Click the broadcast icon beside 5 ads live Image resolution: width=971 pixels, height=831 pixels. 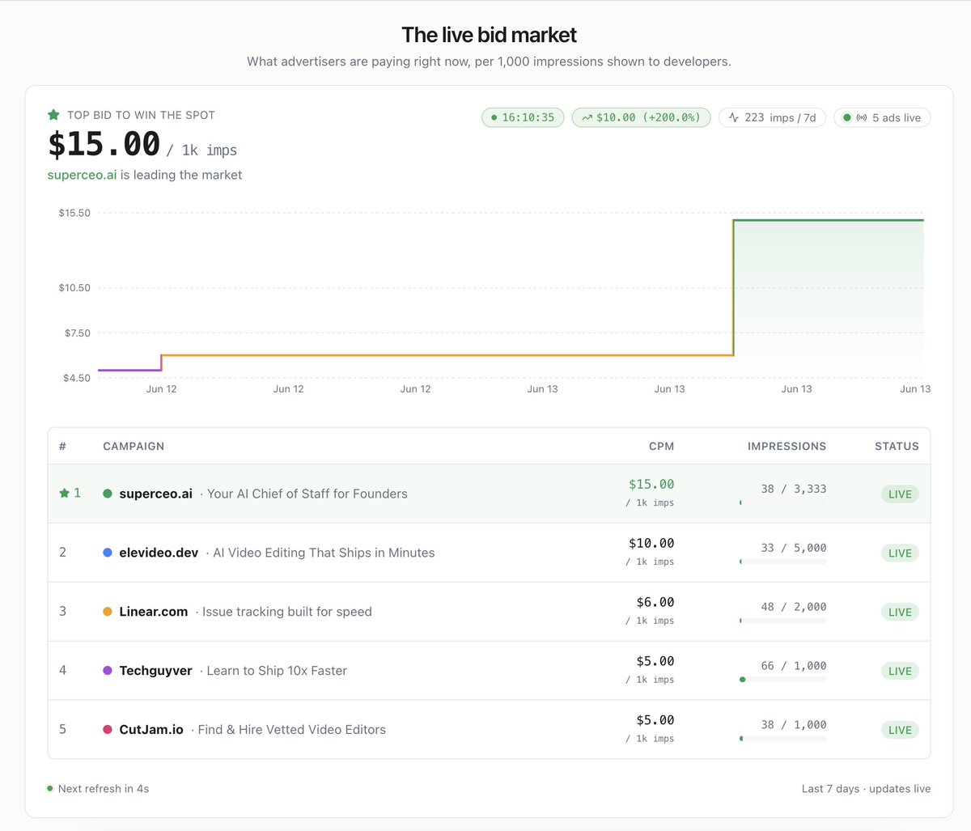tap(862, 117)
